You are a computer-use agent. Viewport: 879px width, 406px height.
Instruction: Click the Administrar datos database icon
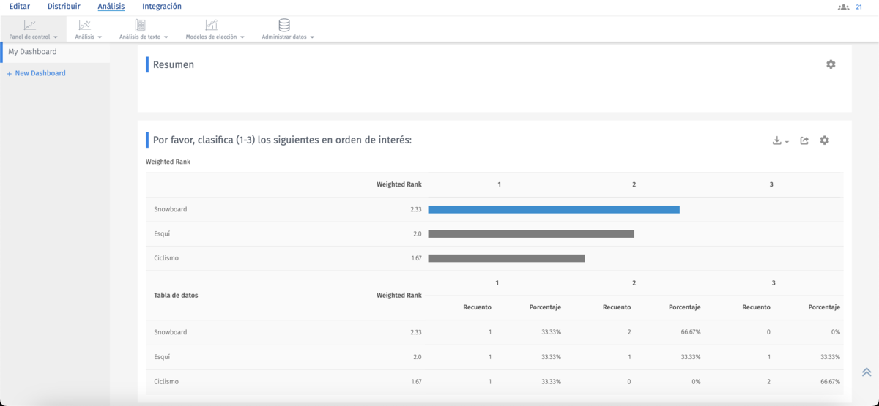coord(284,26)
